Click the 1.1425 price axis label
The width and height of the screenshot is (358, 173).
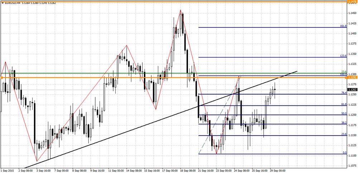tap(352, 23)
